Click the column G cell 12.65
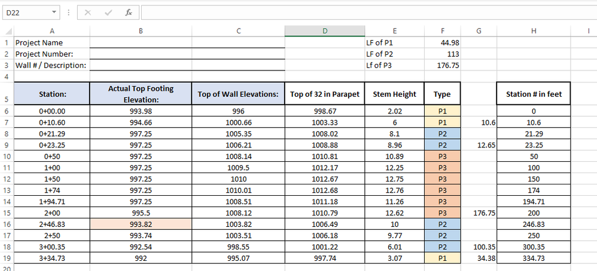597x271 pixels. pos(479,145)
